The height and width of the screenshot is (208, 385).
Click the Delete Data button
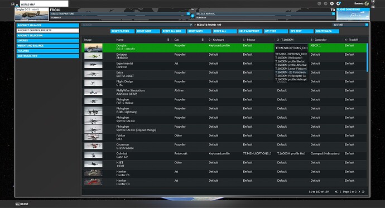327,31
